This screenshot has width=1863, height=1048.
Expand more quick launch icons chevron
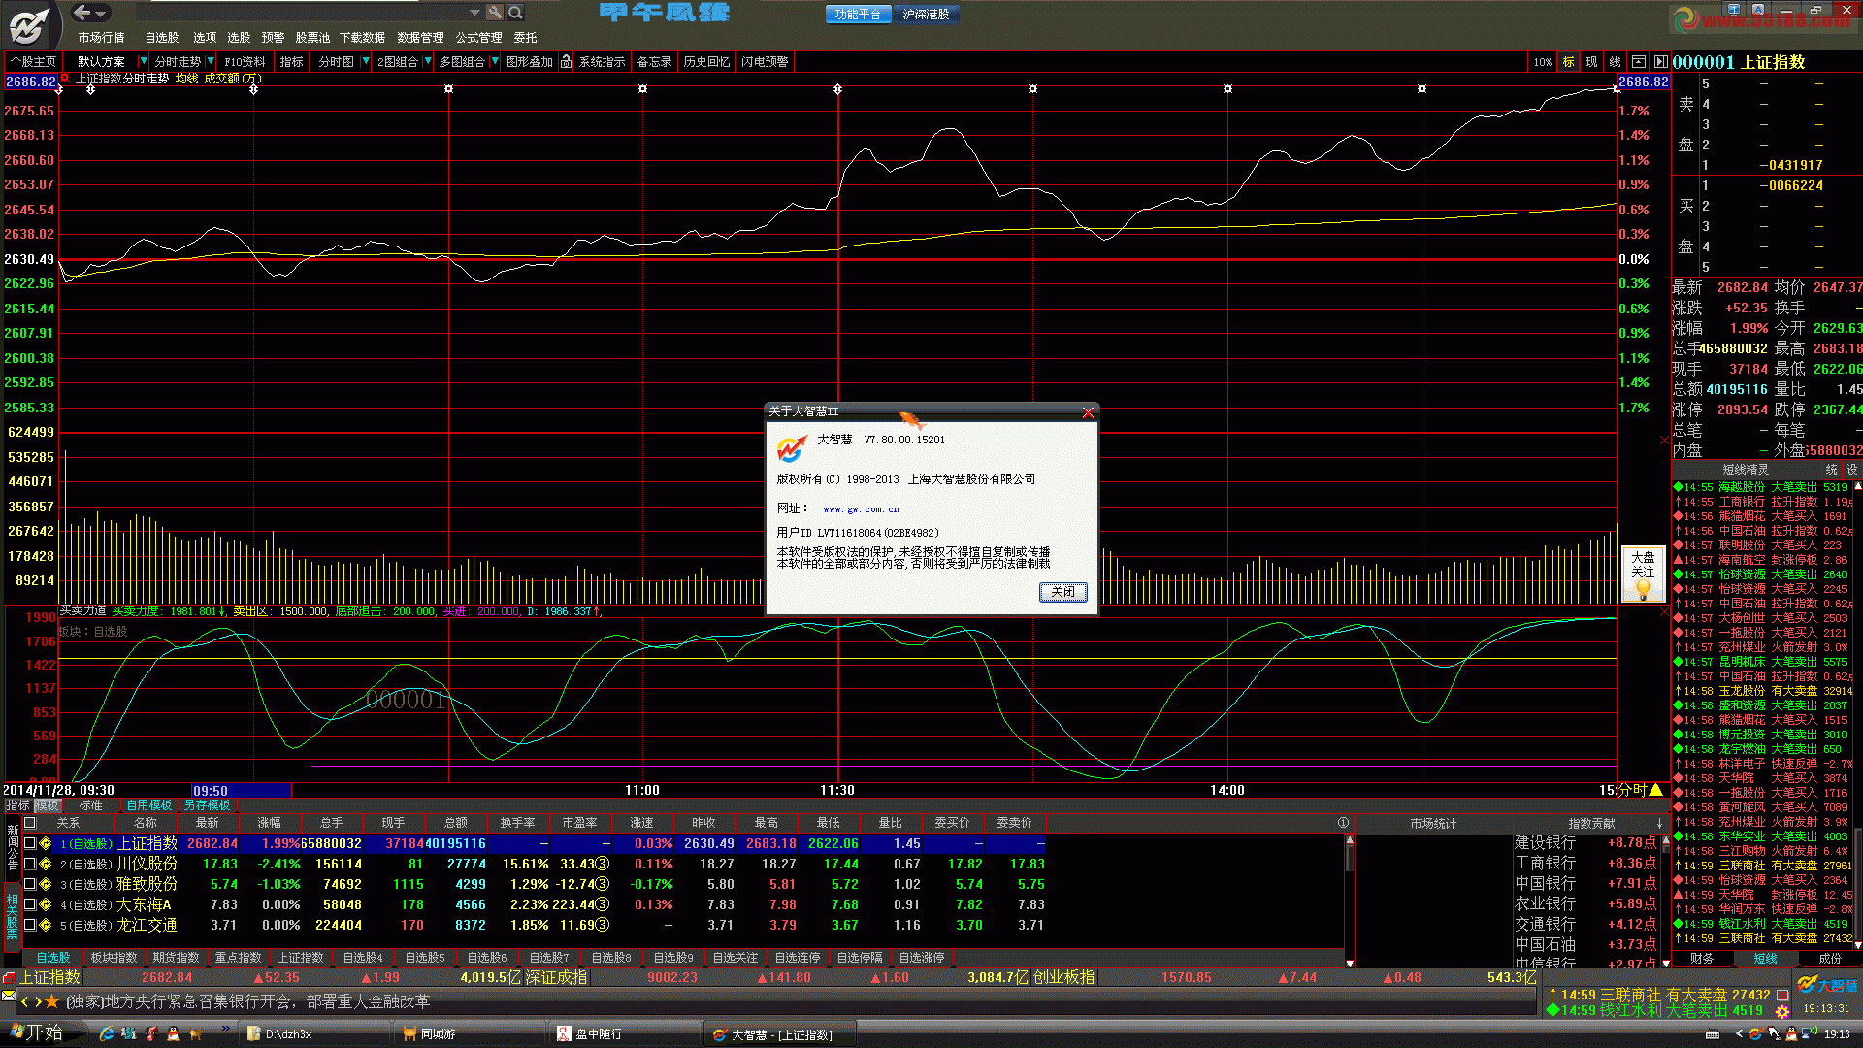225,1029
